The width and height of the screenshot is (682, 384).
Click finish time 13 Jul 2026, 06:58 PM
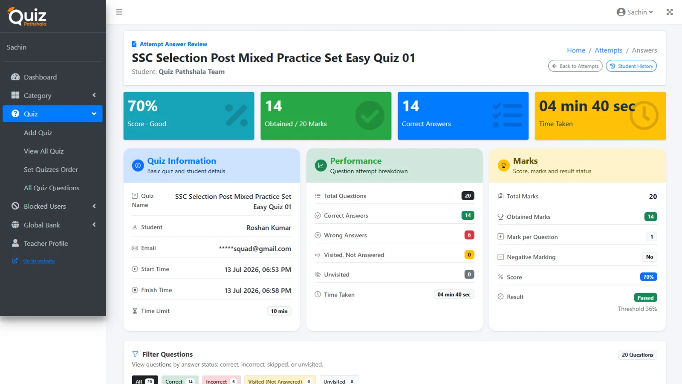point(258,291)
